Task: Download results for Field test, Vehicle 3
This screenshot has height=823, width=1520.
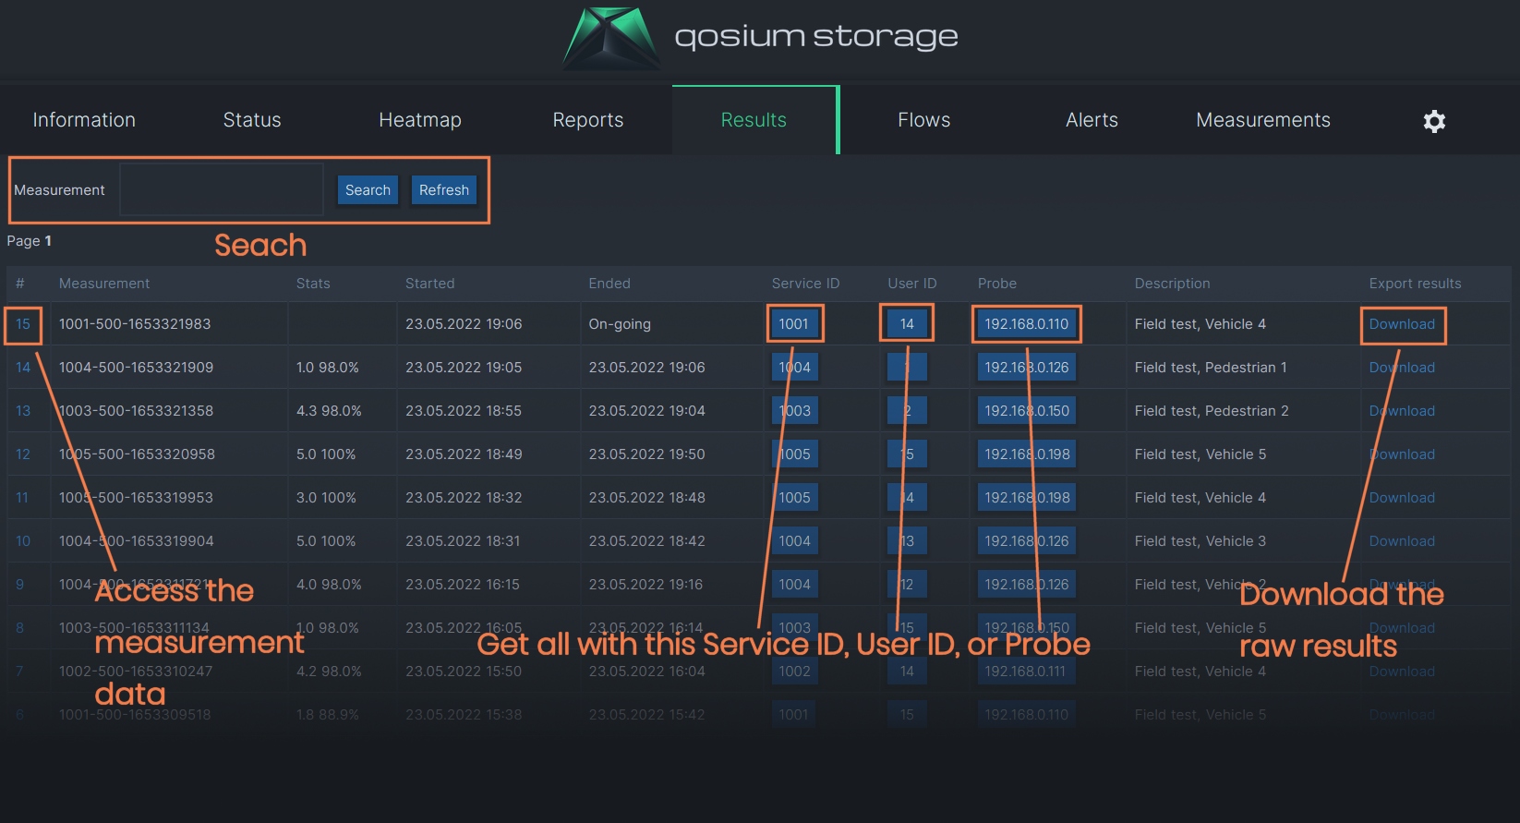Action: pyautogui.click(x=1401, y=541)
